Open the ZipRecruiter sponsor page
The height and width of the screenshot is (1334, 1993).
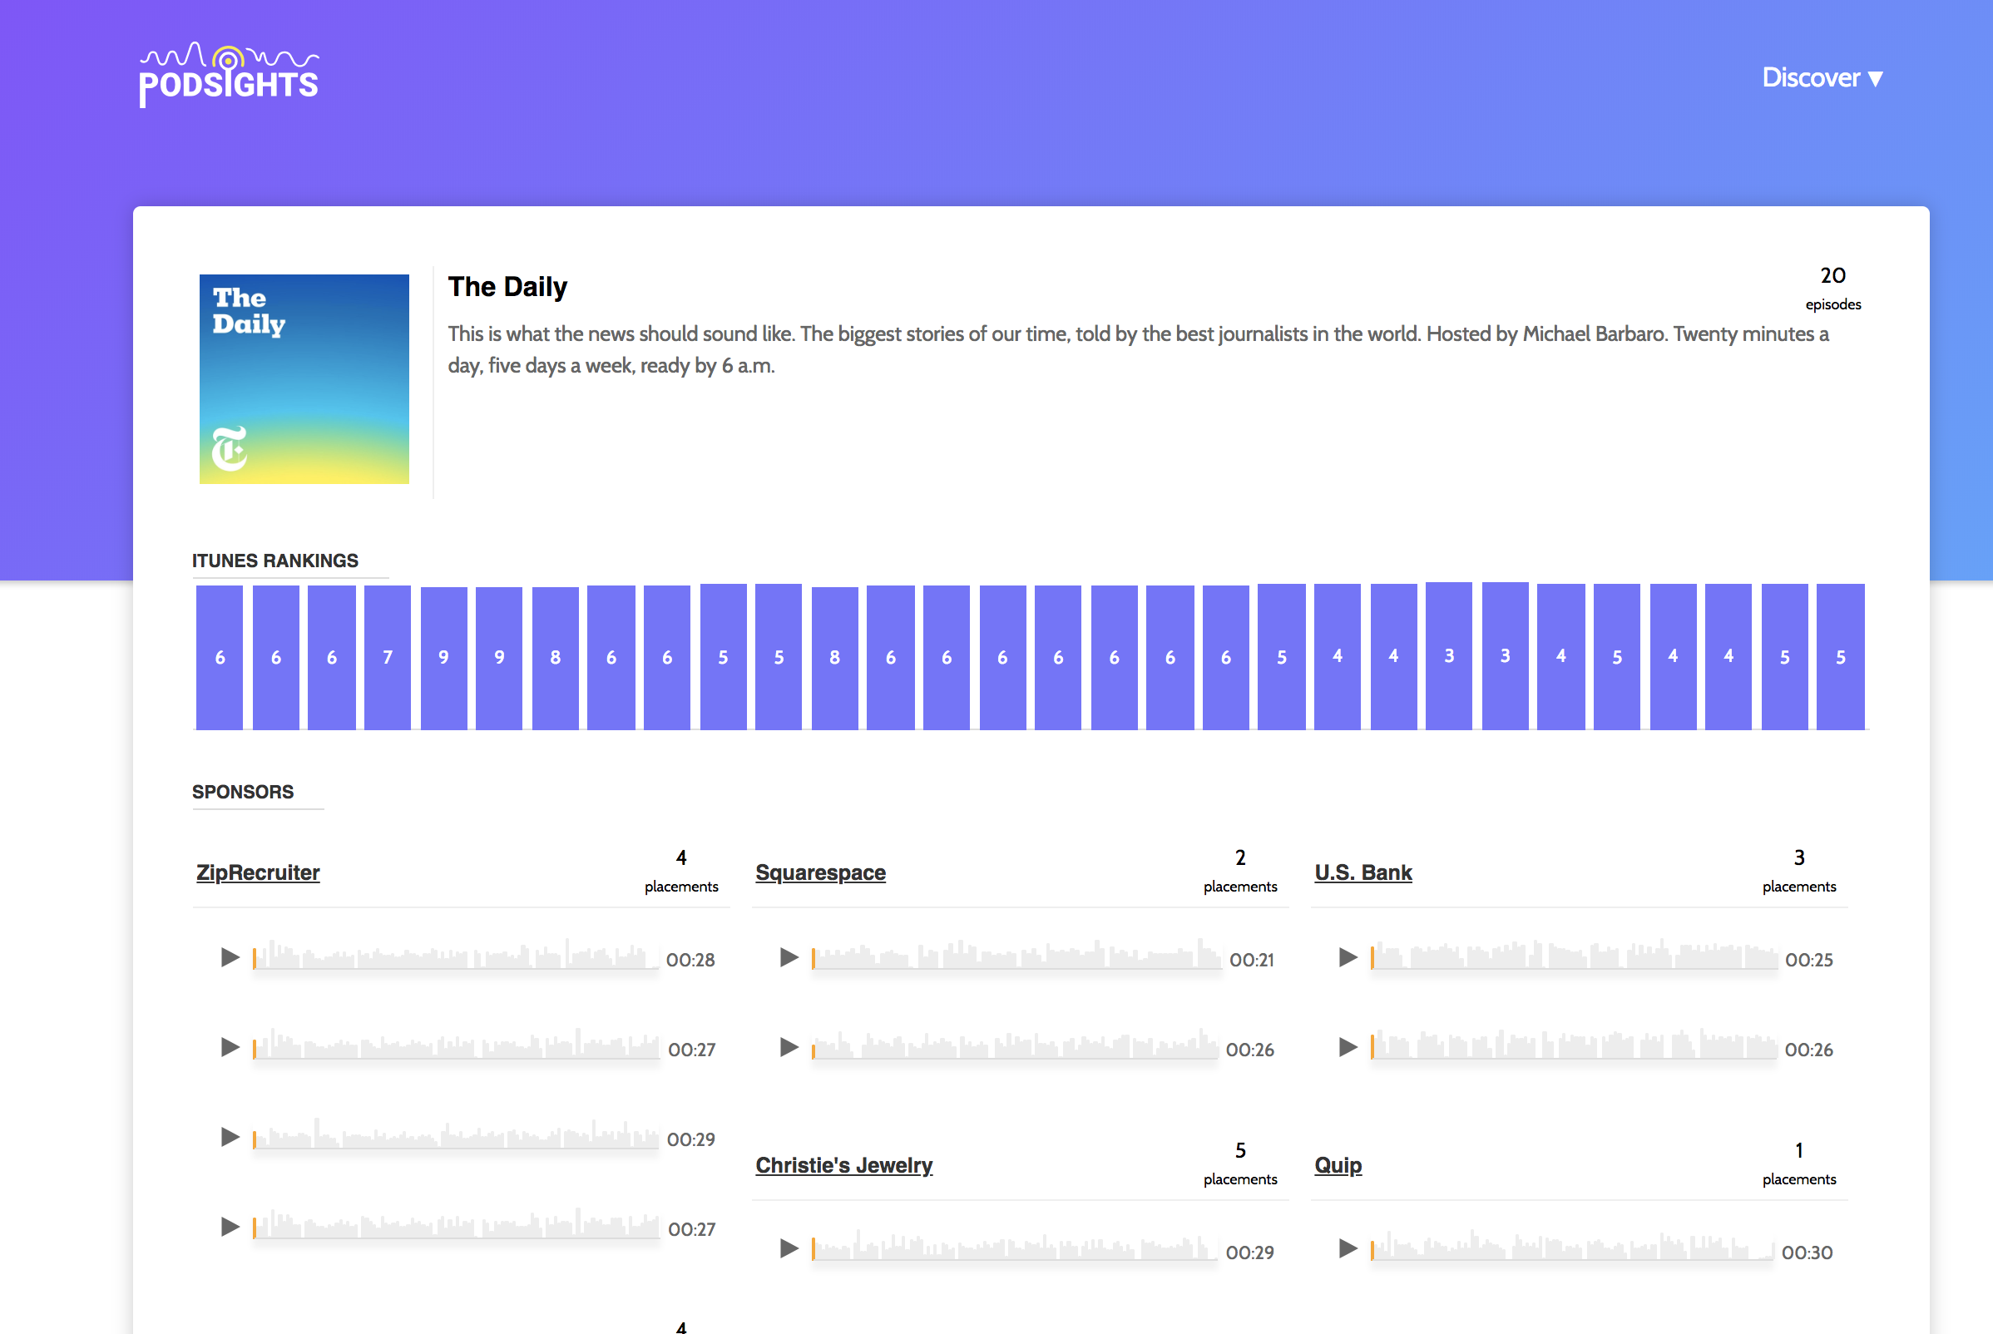257,872
